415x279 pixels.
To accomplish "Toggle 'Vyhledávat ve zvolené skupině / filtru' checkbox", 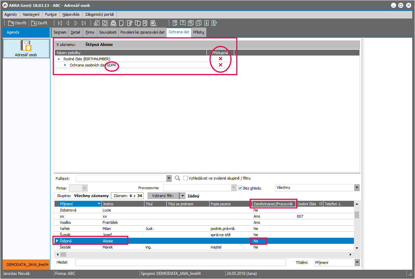I will (x=186, y=178).
